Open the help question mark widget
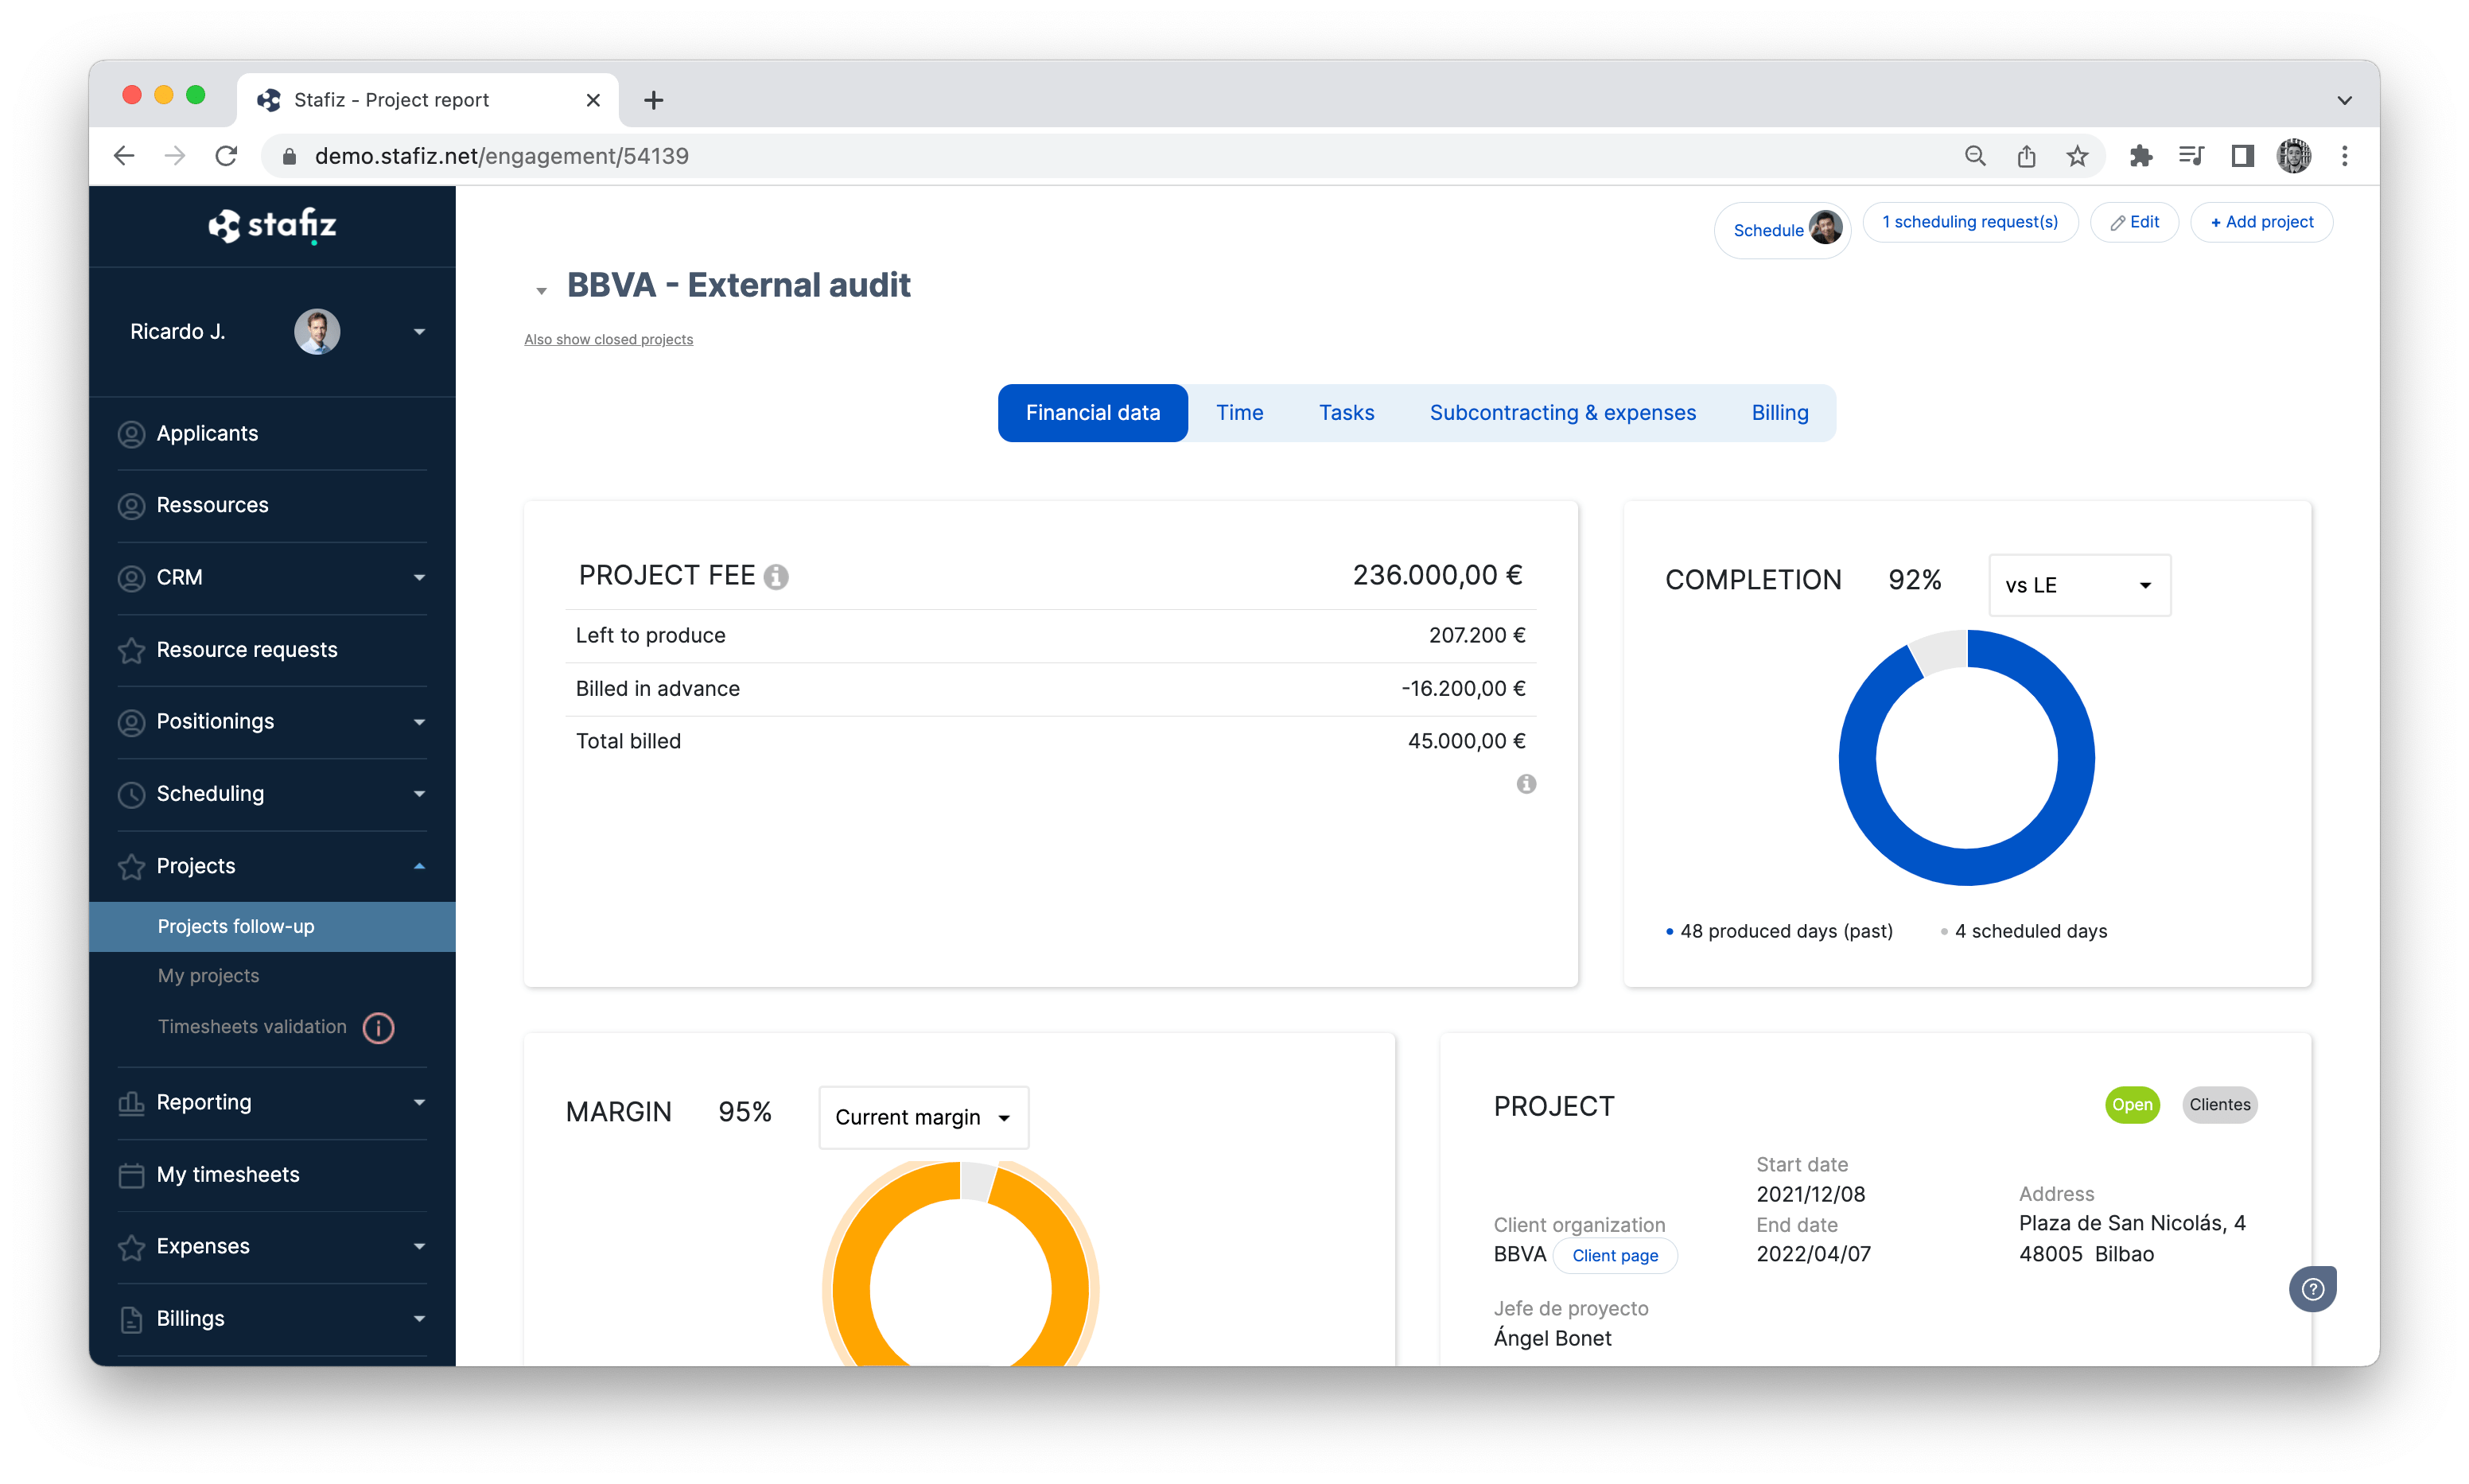Screen dimensions: 2469x1484 [2312, 1289]
